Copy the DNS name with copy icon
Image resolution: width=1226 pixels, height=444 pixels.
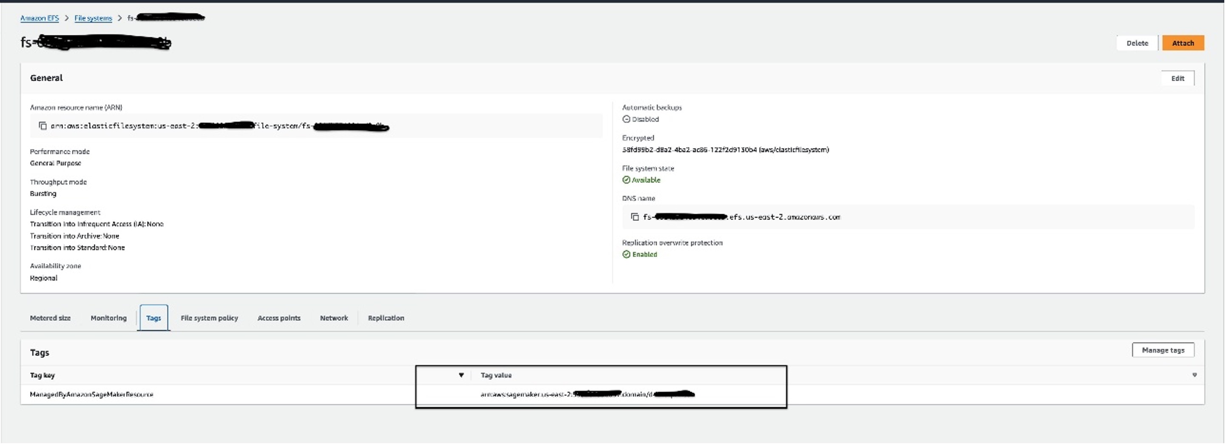[634, 217]
